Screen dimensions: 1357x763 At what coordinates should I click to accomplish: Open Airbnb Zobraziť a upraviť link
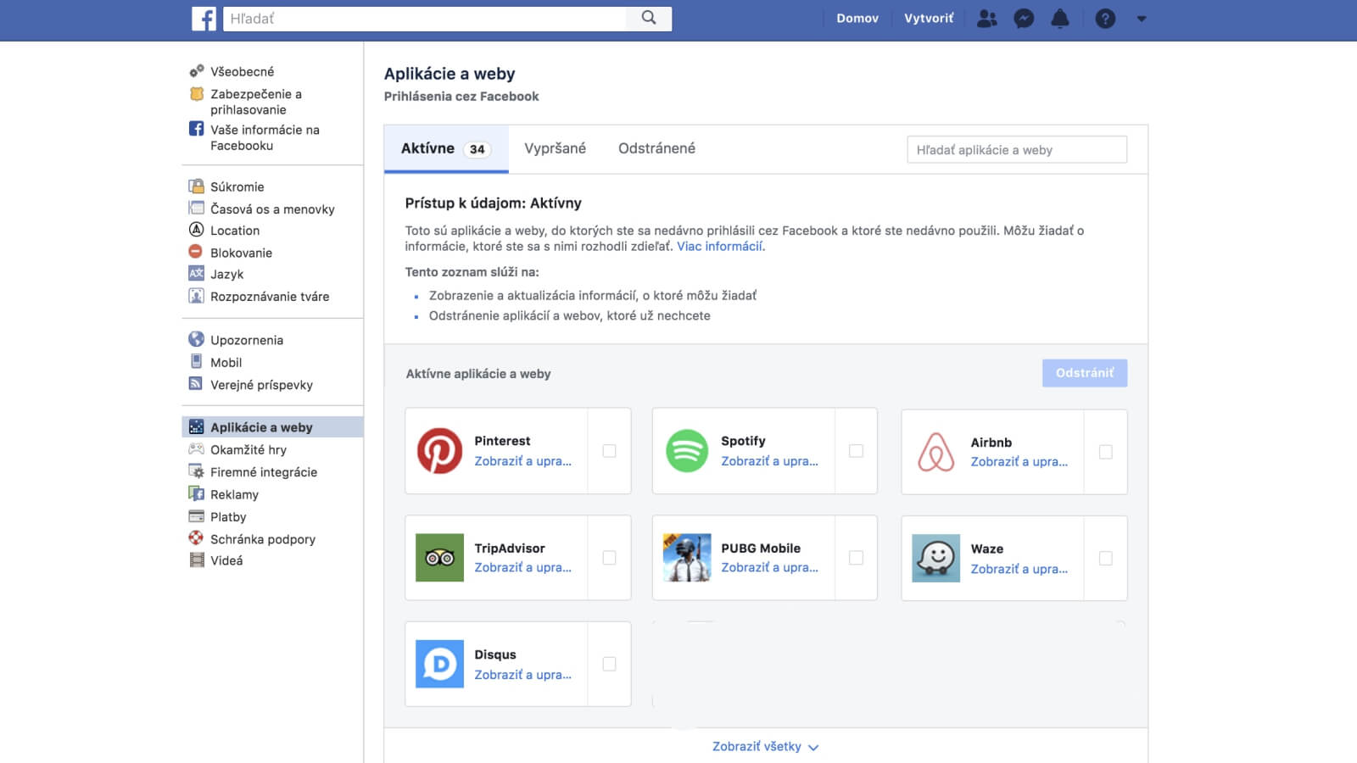1019,462
